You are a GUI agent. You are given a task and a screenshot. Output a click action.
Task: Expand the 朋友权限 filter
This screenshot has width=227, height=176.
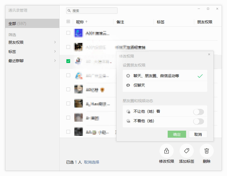coord(32,42)
